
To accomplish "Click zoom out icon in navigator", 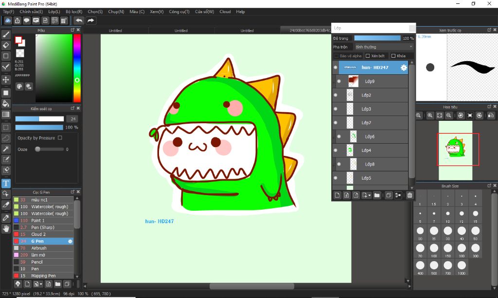I will tap(448, 116).
